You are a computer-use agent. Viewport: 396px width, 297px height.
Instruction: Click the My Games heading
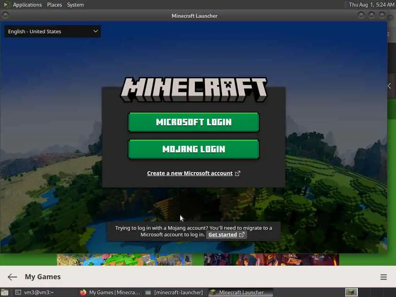pos(43,277)
